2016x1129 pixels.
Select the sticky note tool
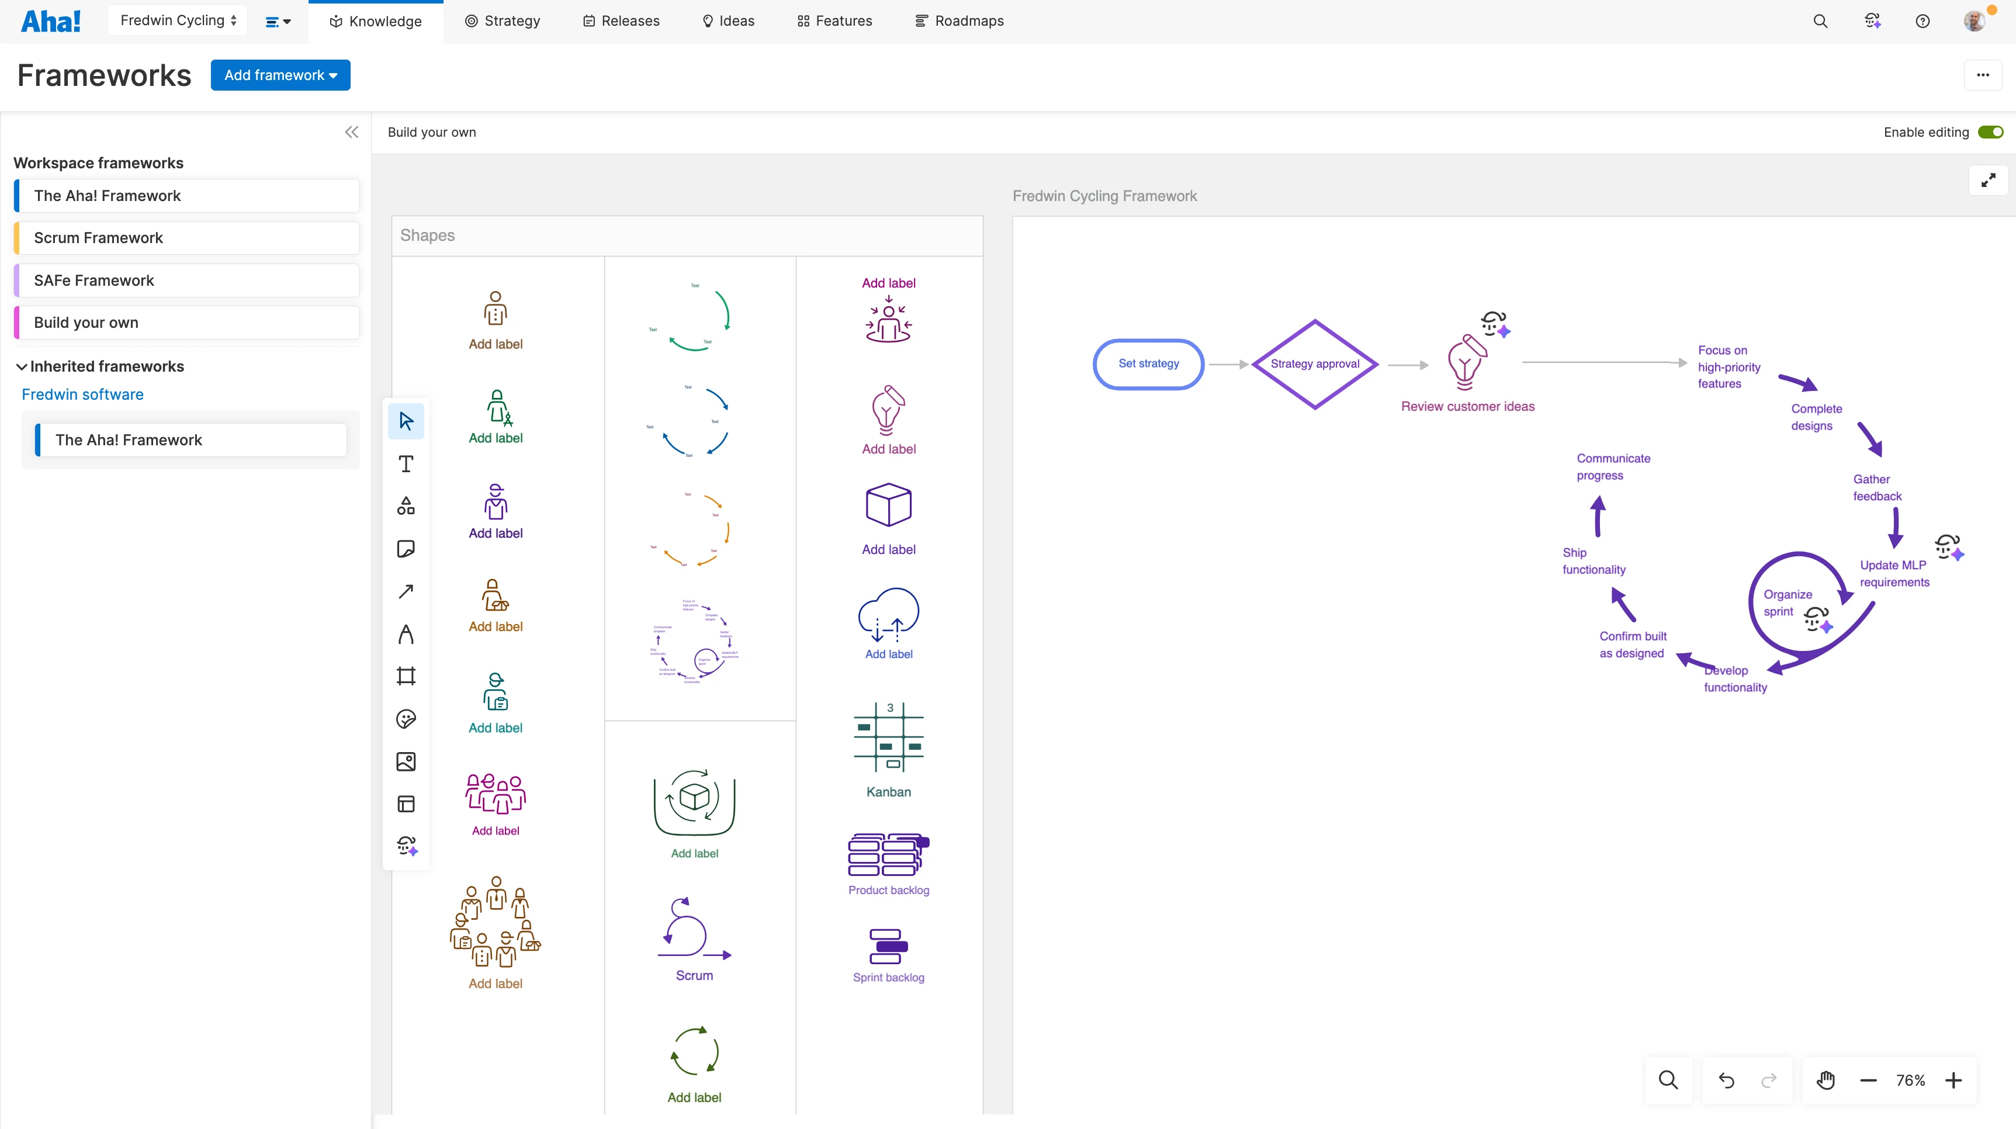[406, 549]
